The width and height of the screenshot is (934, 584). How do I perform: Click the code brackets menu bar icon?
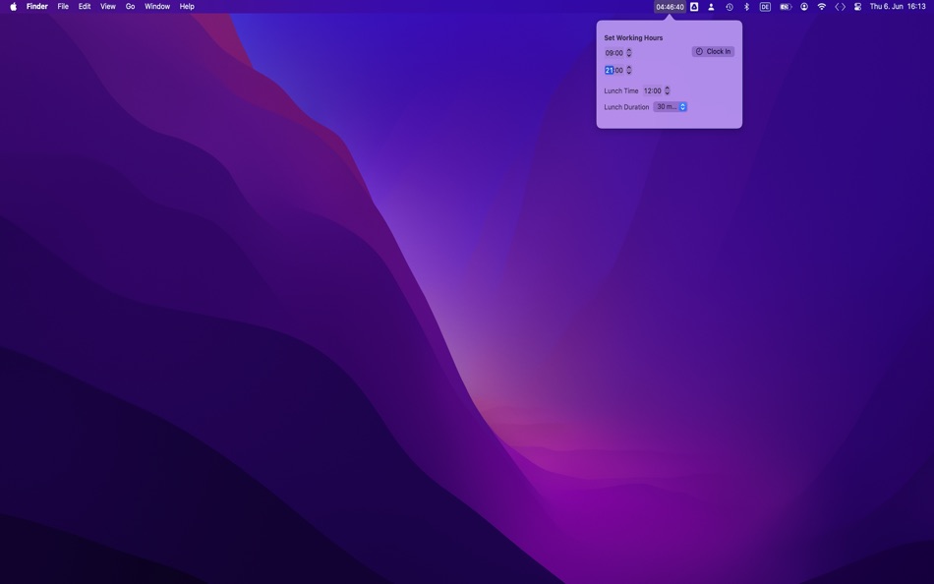click(x=840, y=6)
